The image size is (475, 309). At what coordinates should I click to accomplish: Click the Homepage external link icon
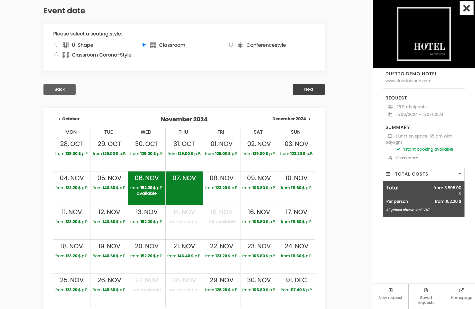click(x=461, y=290)
